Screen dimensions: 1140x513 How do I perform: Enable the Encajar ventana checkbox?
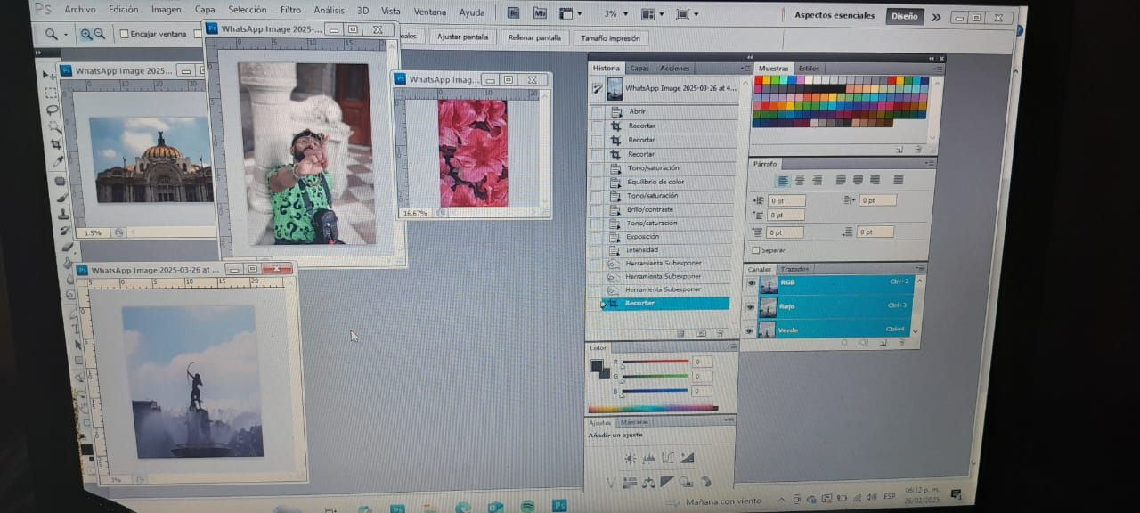coord(124,34)
